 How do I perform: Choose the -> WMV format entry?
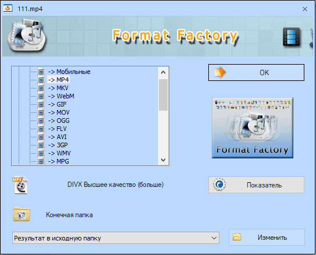pyautogui.click(x=59, y=153)
